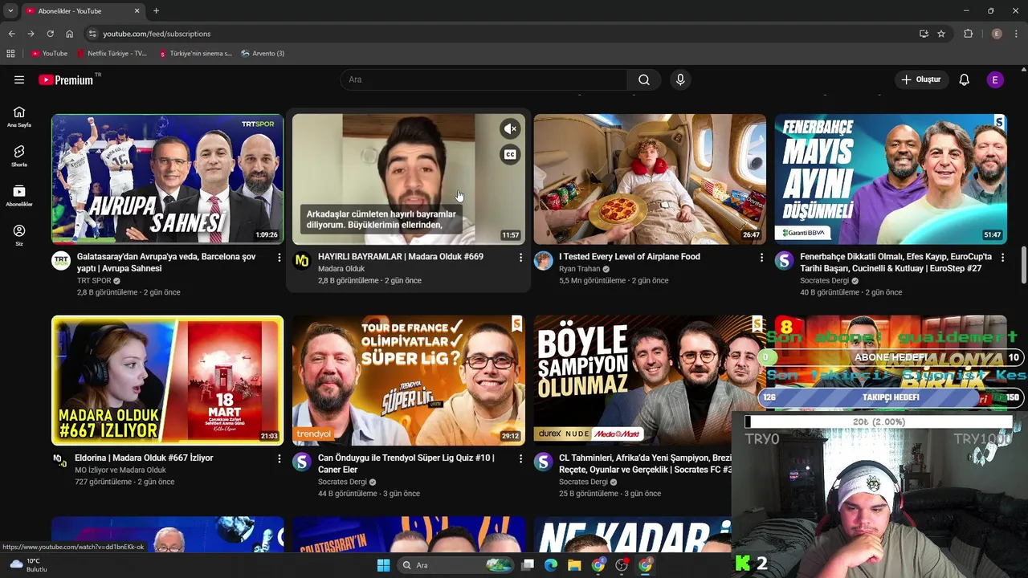Open File Explorer from the taskbar

click(574, 565)
